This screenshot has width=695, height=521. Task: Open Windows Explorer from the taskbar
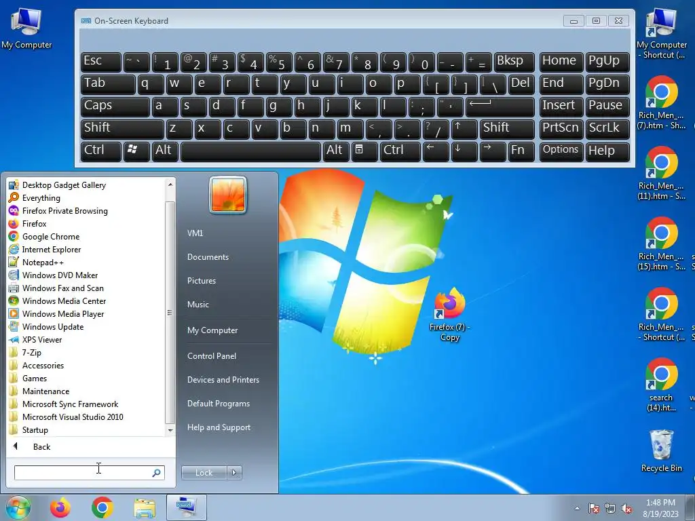145,507
